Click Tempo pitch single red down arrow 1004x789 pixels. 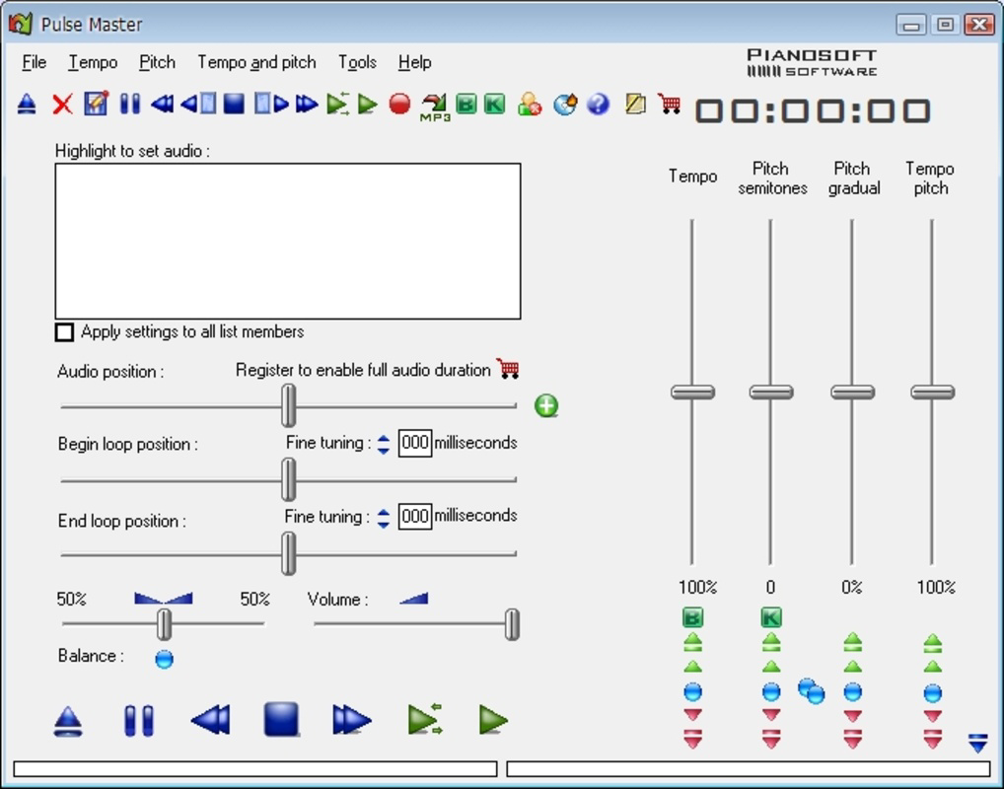[933, 715]
